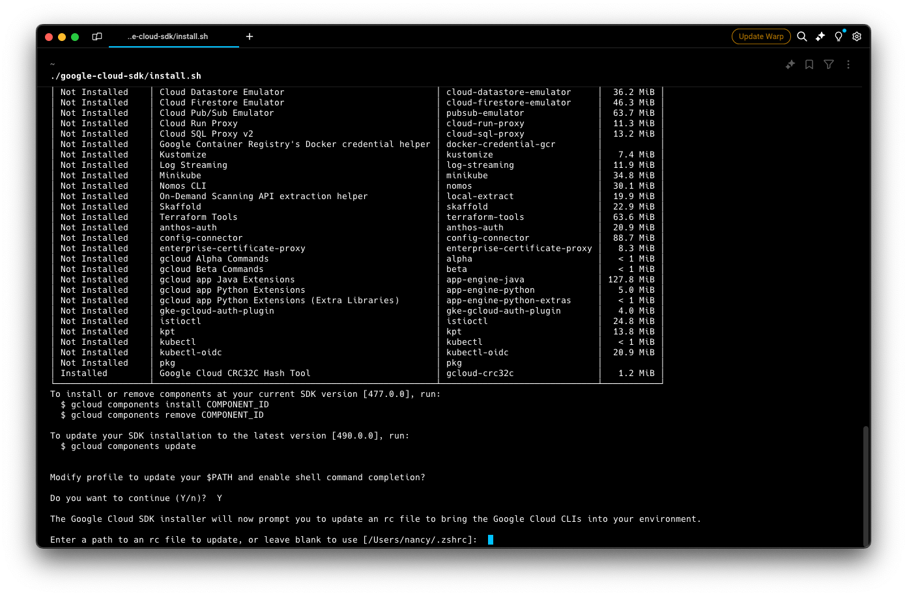907x596 pixels.
Task: Click the rc file path input cursor
Action: tap(491, 539)
